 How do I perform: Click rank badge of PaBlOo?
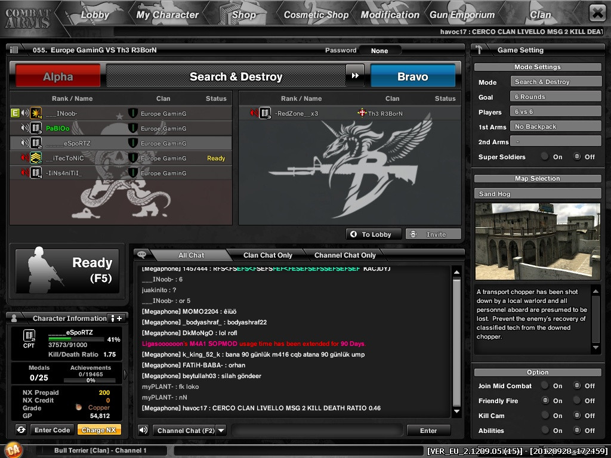pos(36,128)
